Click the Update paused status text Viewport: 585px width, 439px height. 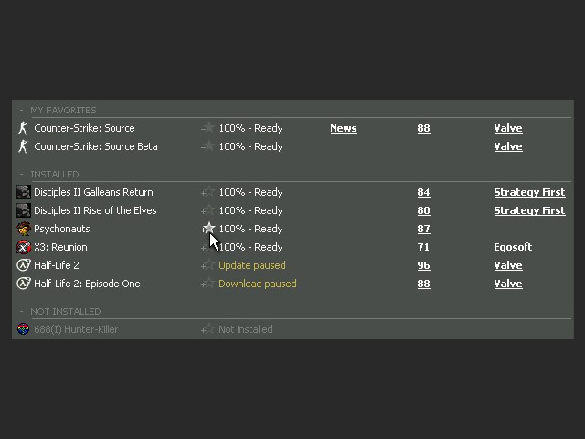[x=252, y=265]
